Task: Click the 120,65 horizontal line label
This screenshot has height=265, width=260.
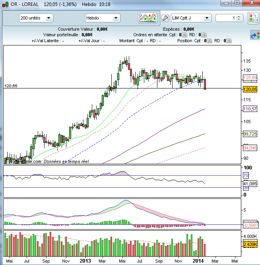Action: pyautogui.click(x=11, y=86)
